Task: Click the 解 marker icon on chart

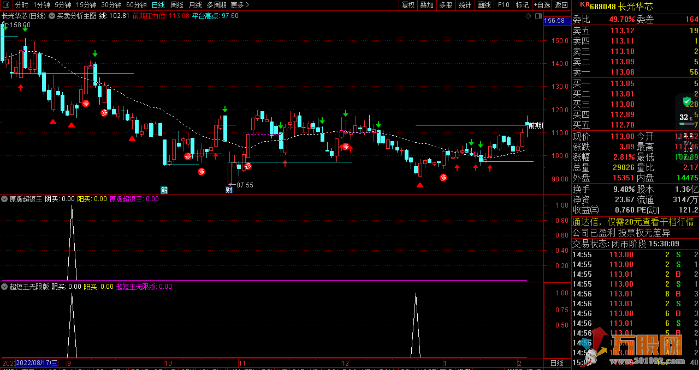Action: [164, 190]
